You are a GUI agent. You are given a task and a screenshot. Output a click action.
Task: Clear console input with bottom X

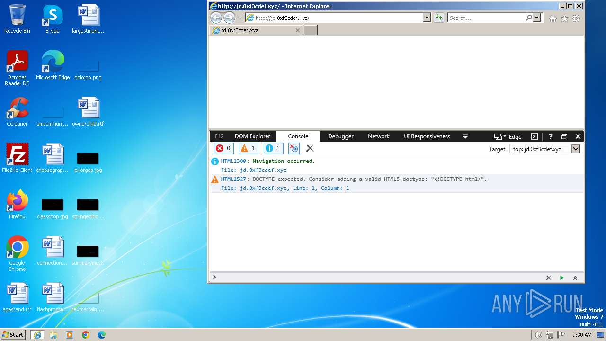(x=549, y=278)
